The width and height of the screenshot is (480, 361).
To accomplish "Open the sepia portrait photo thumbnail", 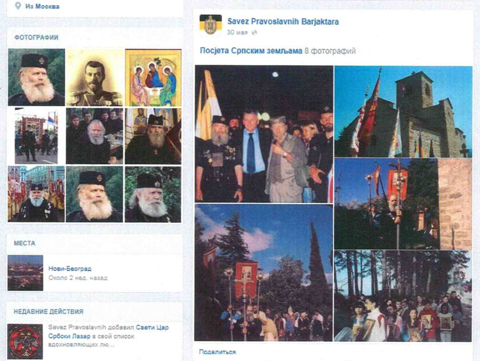I will point(95,78).
